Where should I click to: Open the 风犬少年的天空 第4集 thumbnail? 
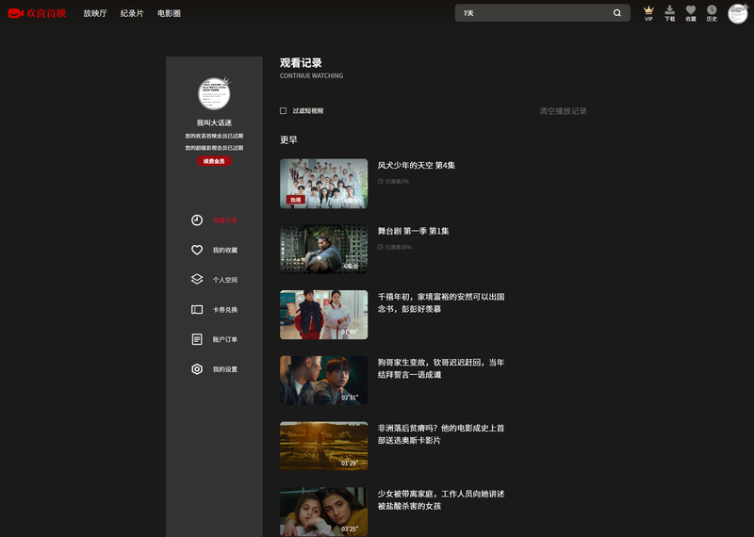(x=323, y=183)
